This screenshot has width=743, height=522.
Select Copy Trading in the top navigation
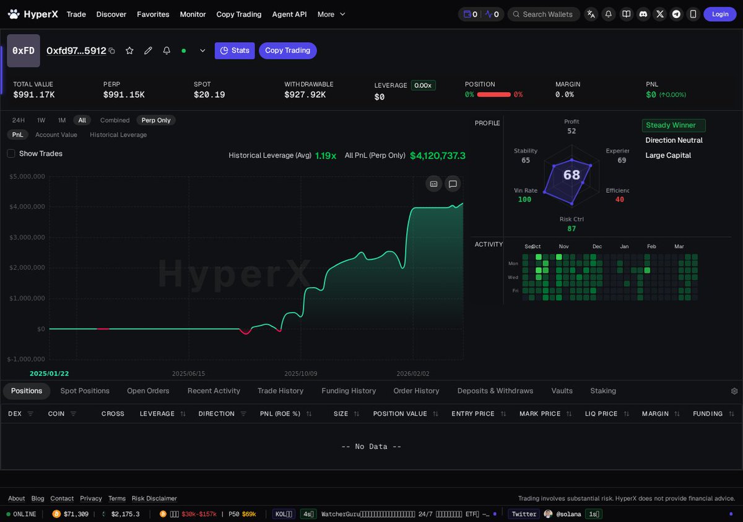click(239, 14)
